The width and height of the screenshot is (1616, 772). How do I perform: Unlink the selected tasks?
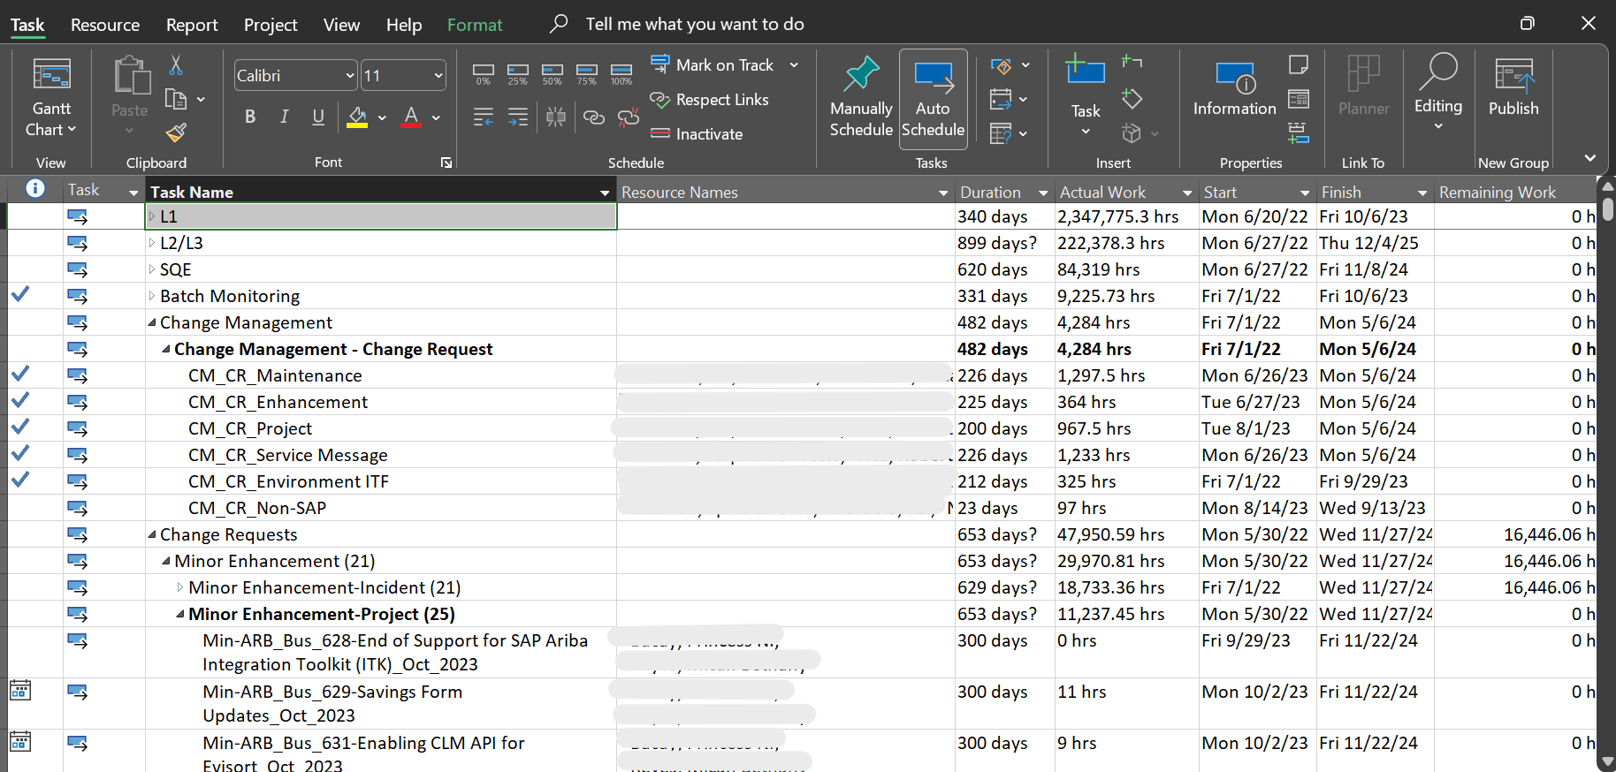[x=629, y=117]
